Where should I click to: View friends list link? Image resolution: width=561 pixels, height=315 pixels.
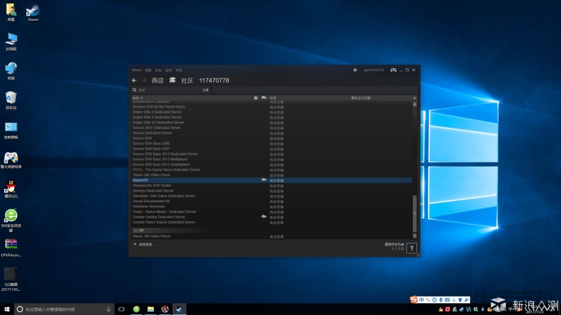pos(394,244)
